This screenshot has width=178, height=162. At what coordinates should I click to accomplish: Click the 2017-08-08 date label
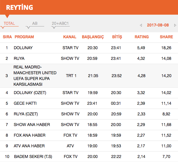(158, 25)
